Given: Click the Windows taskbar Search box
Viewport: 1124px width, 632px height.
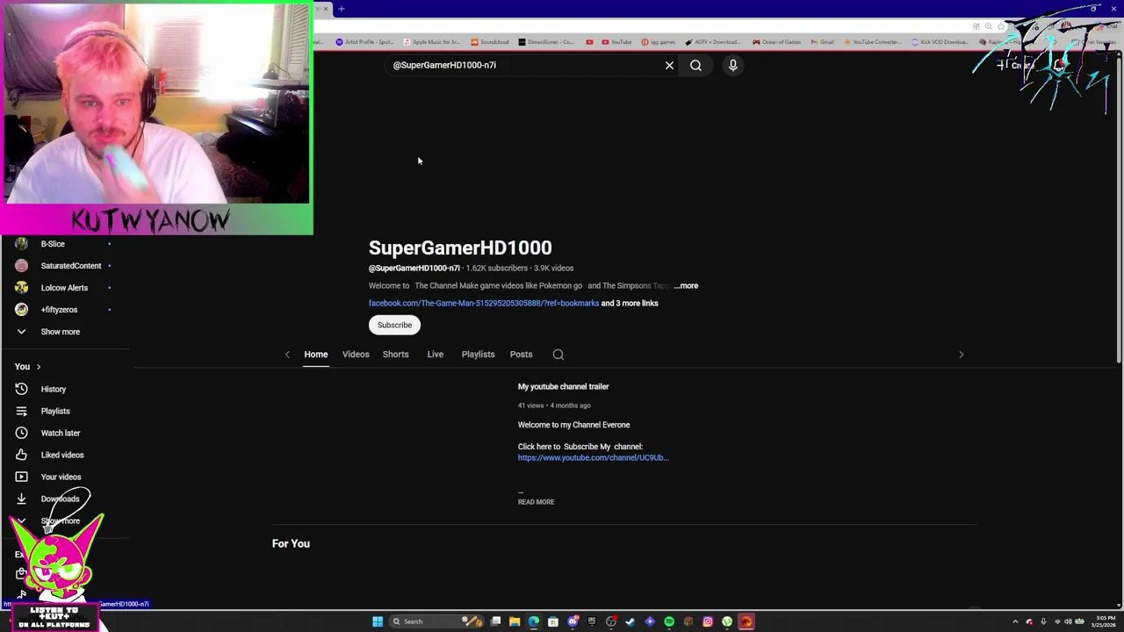Looking at the screenshot, I should (x=436, y=621).
